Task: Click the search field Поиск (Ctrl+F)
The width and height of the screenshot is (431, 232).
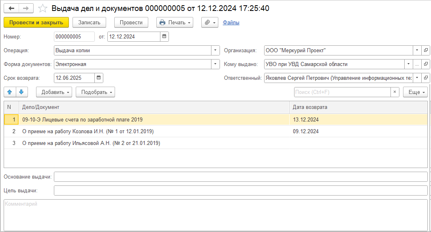Action: click(343, 92)
